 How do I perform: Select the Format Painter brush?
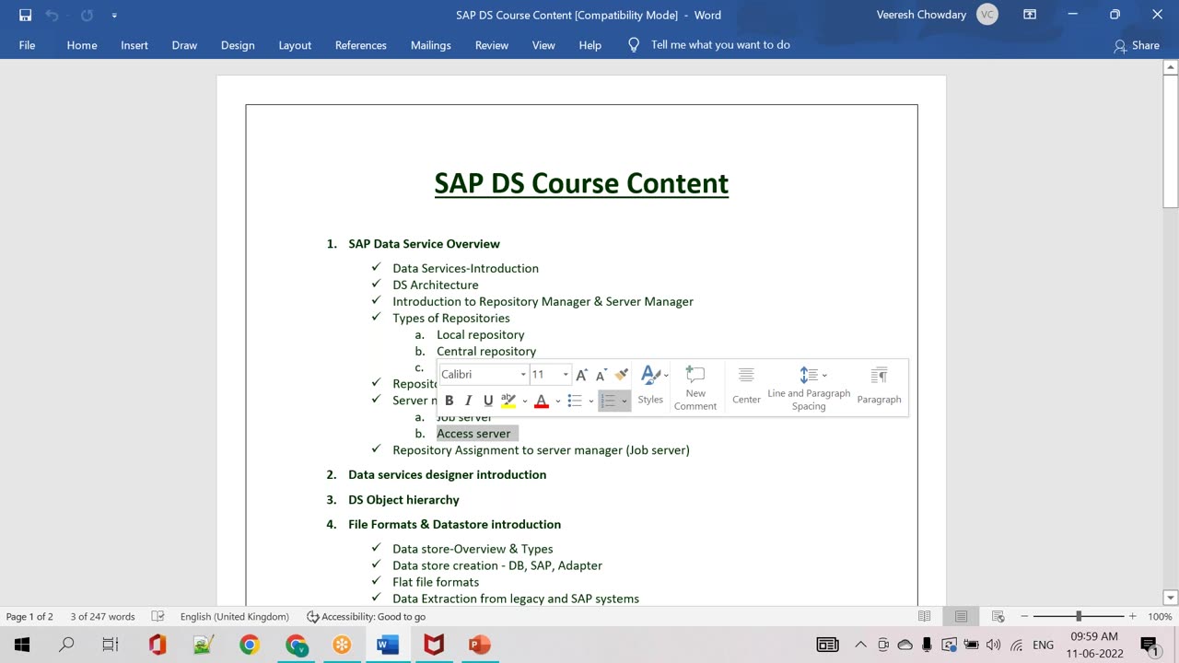(x=622, y=375)
